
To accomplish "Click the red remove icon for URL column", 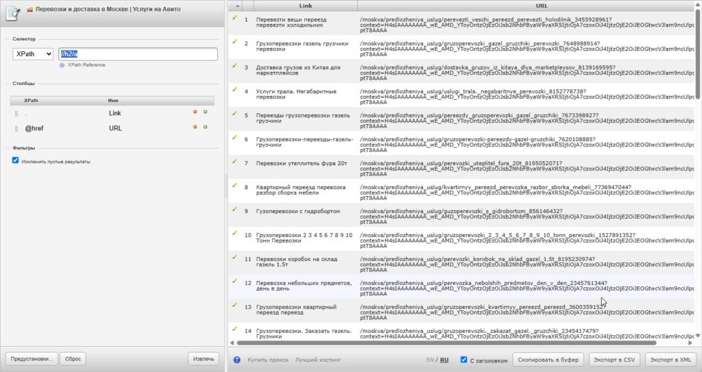I will (195, 127).
